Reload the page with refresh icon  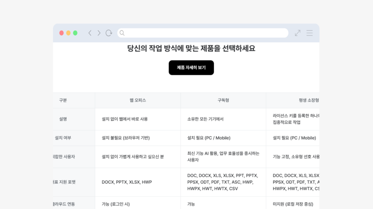click(x=109, y=33)
